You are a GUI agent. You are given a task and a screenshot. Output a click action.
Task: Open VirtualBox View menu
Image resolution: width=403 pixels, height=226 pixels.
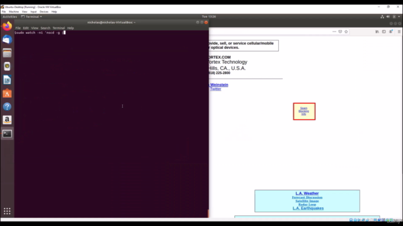point(25,11)
